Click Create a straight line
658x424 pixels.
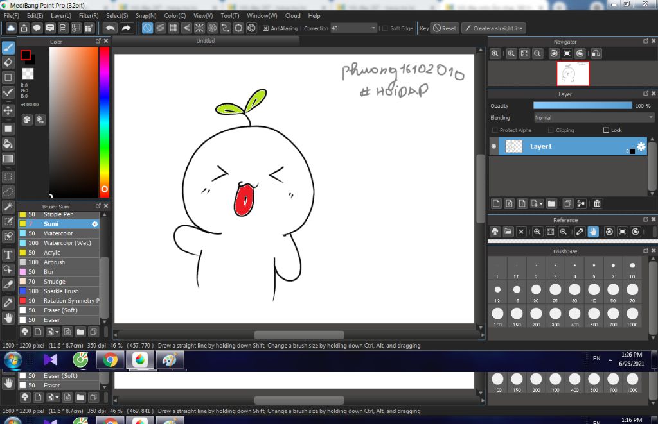(494, 28)
